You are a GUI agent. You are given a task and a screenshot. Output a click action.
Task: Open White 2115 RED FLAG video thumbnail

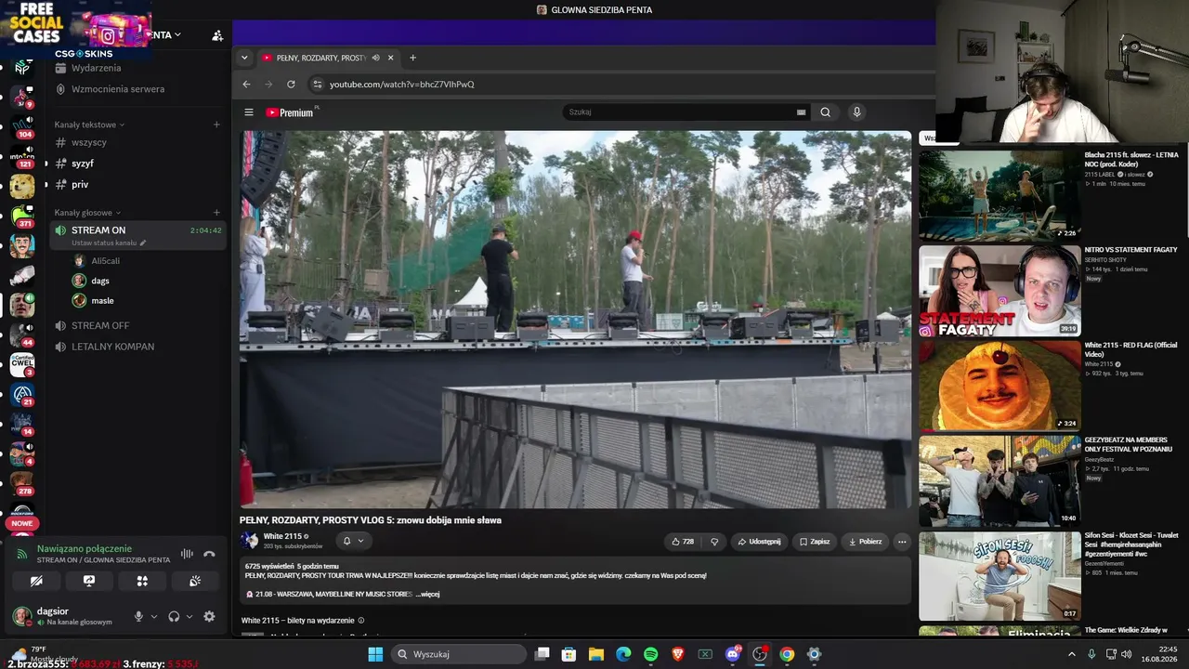click(1000, 386)
